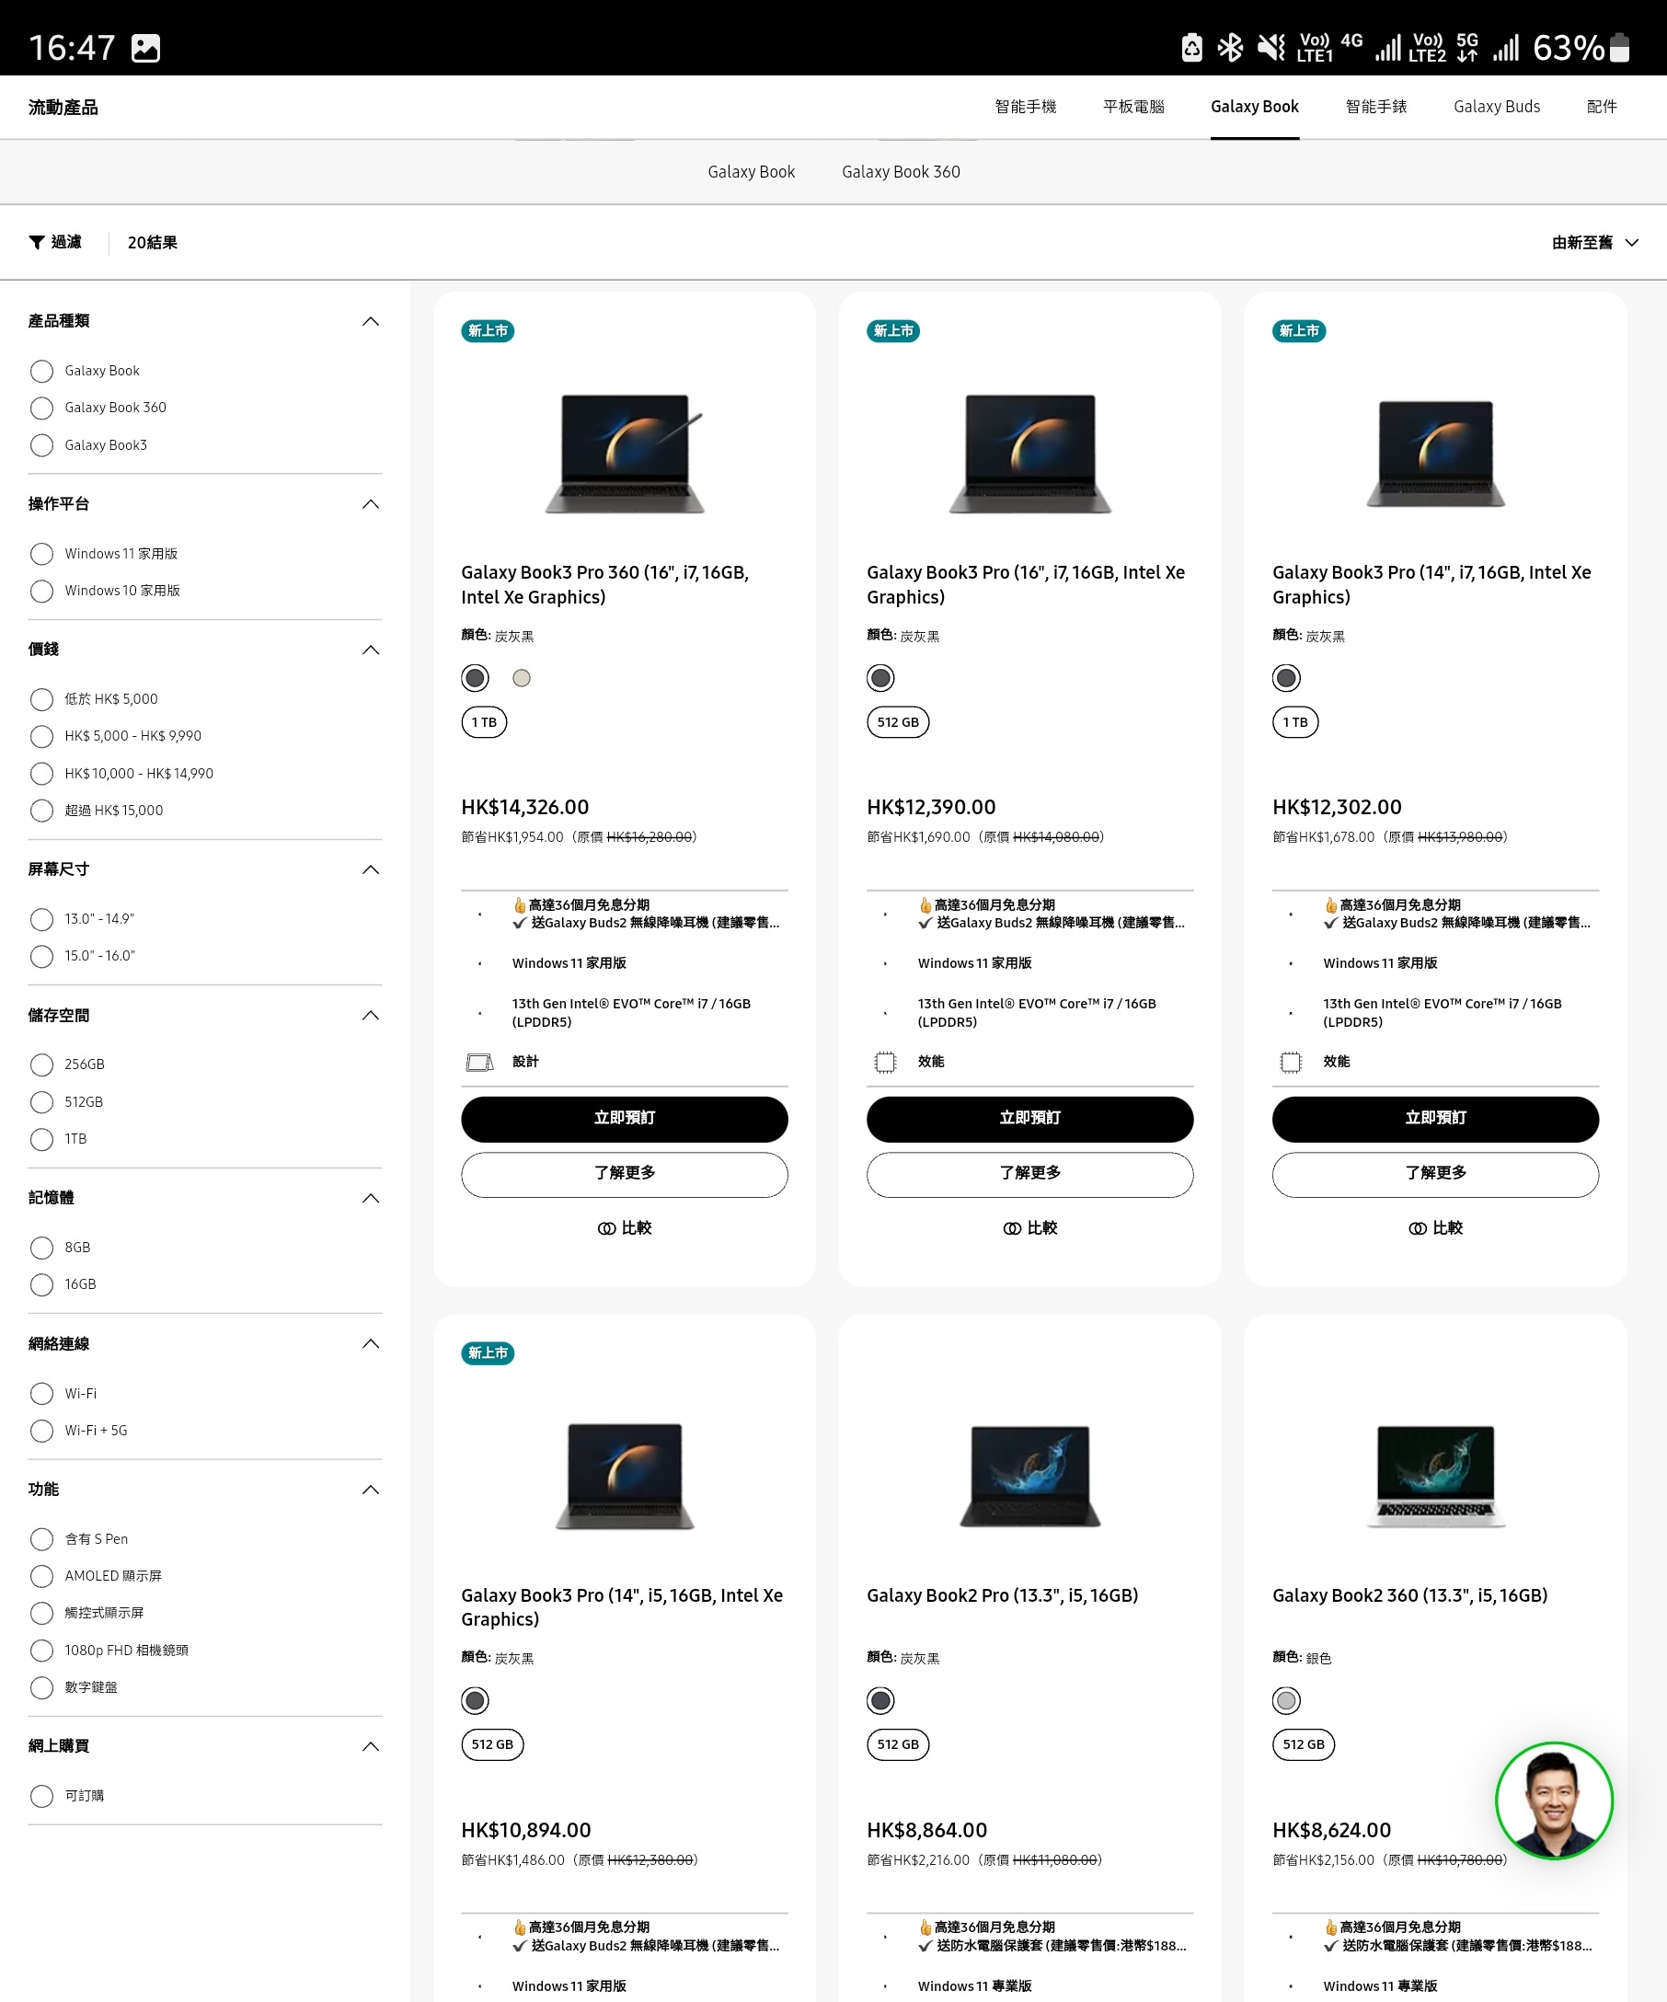Click new-launch badge on Book3 Pro 14" i5 card

point(488,1353)
